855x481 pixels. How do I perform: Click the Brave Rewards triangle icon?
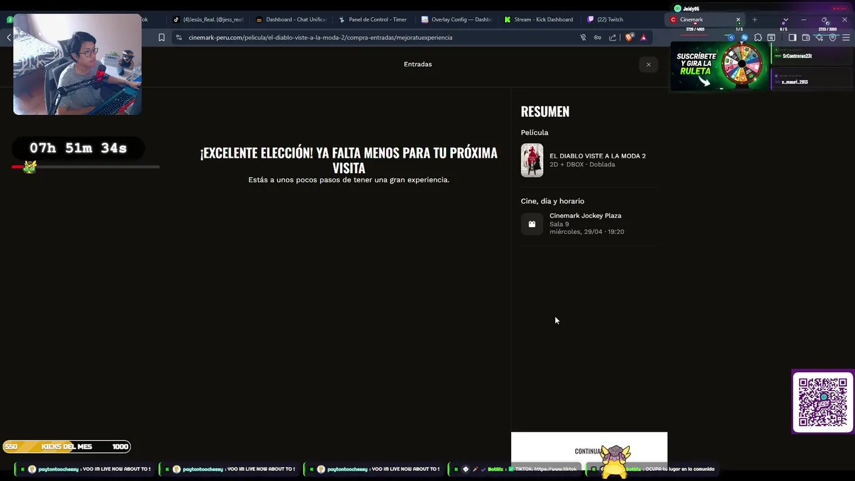(x=643, y=37)
